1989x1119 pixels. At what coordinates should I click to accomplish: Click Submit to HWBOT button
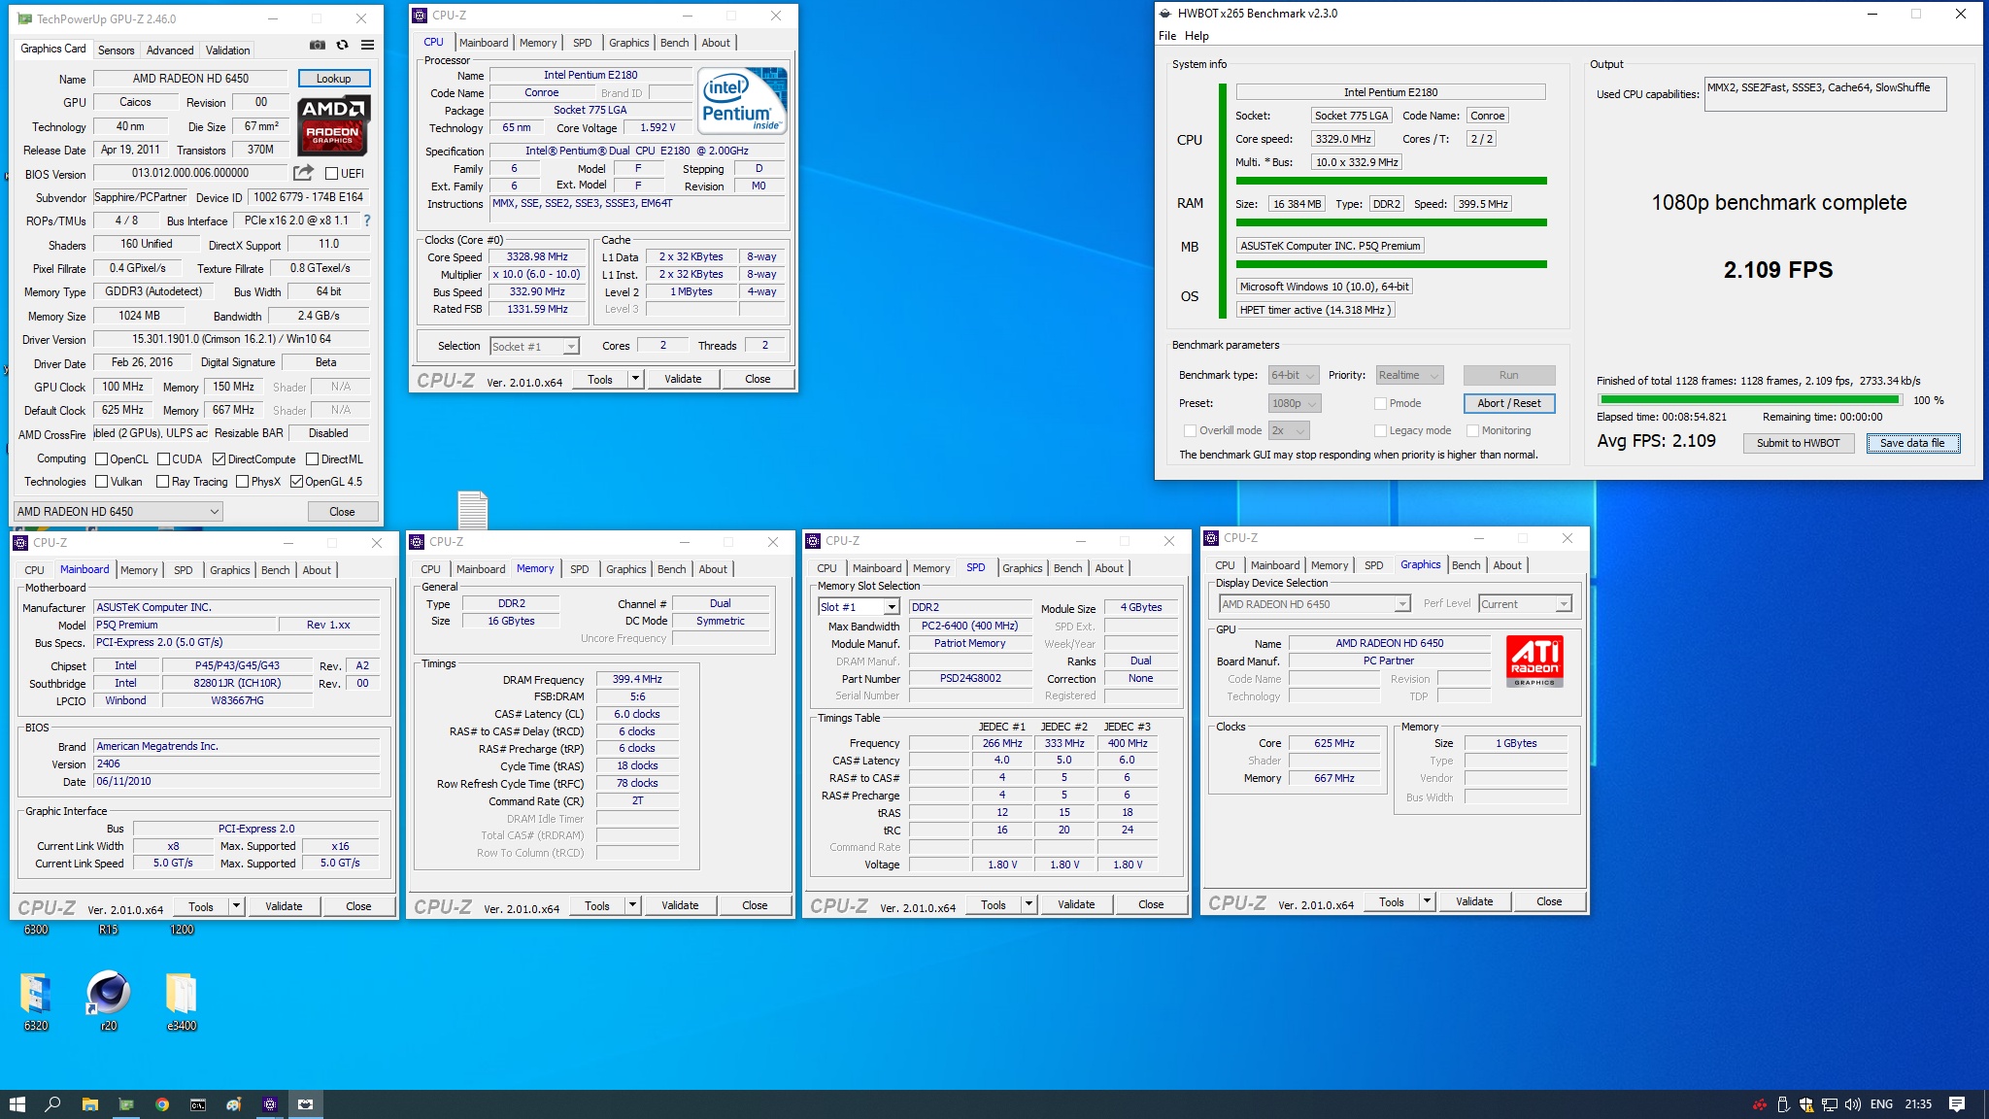(x=1799, y=443)
